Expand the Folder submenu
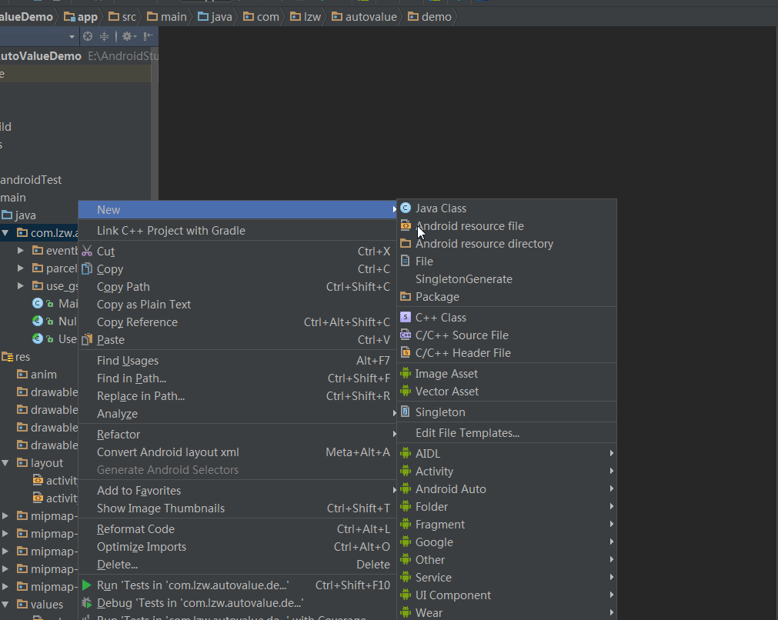The image size is (778, 620). [506, 507]
